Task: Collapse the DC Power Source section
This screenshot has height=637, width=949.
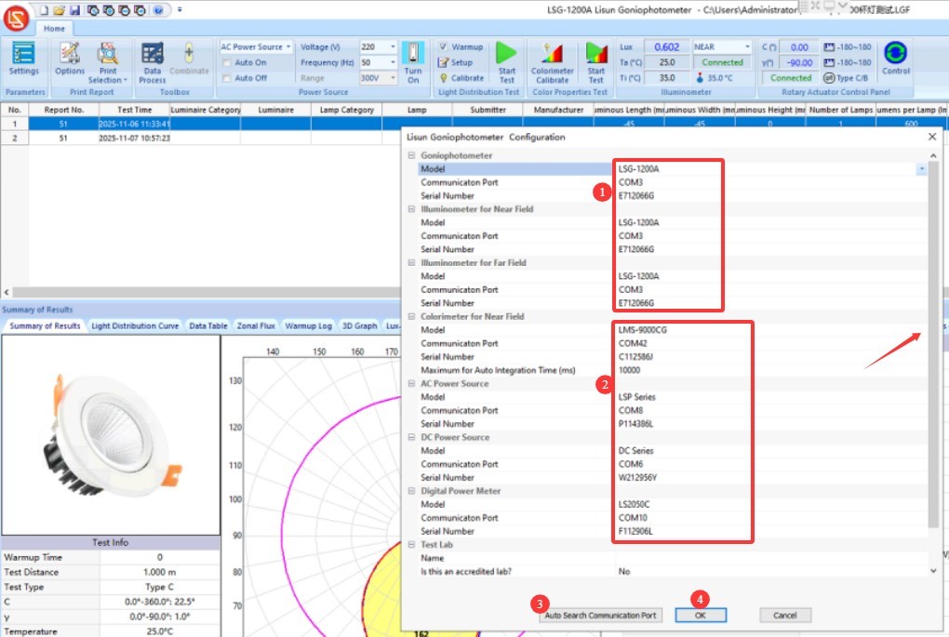Action: pyautogui.click(x=411, y=437)
